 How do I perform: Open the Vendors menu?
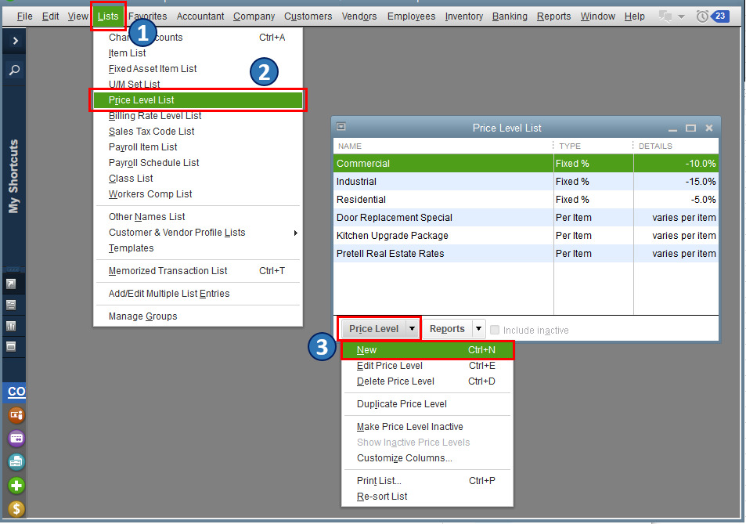pos(359,16)
